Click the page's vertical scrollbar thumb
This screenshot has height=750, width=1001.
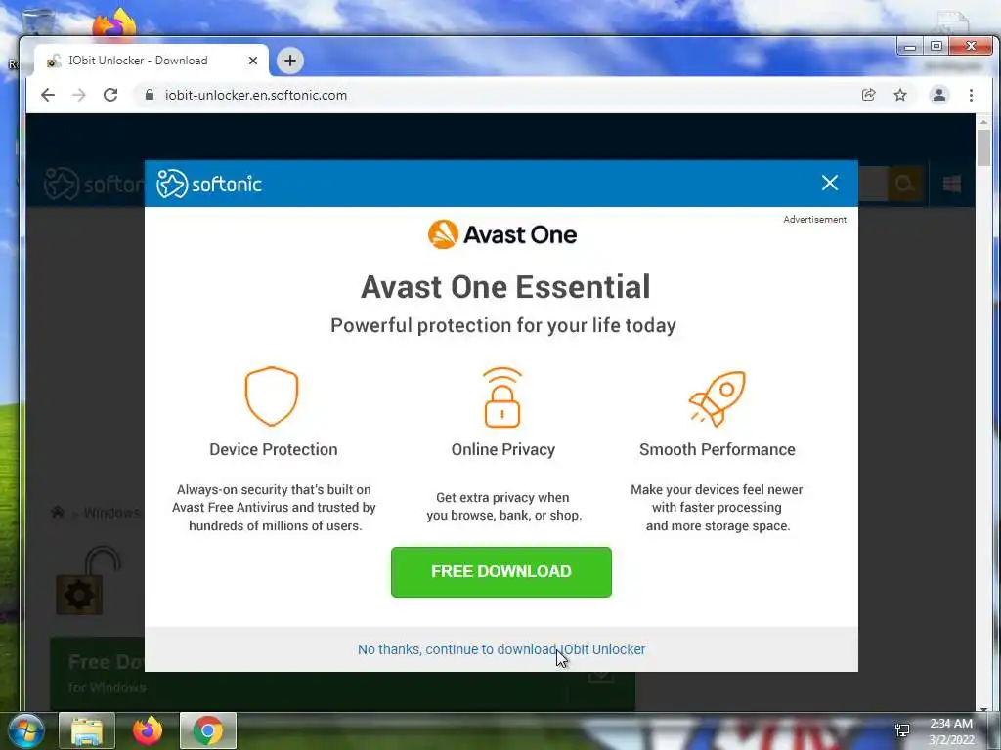point(983,148)
